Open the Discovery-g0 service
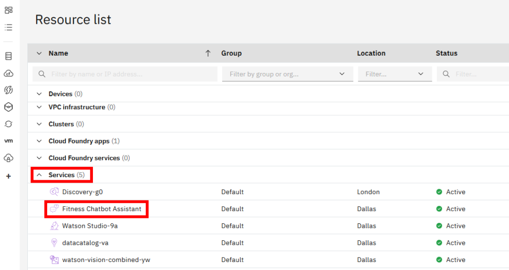The width and height of the screenshot is (509, 270). [83, 192]
